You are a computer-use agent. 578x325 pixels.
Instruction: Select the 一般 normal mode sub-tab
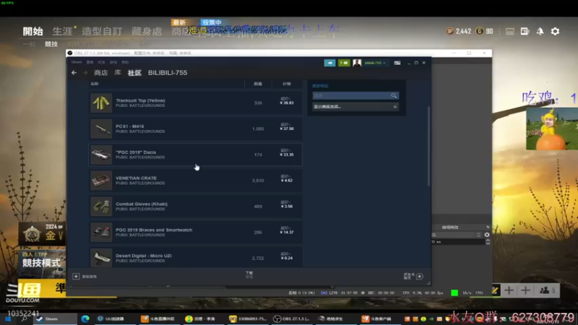coord(29,44)
